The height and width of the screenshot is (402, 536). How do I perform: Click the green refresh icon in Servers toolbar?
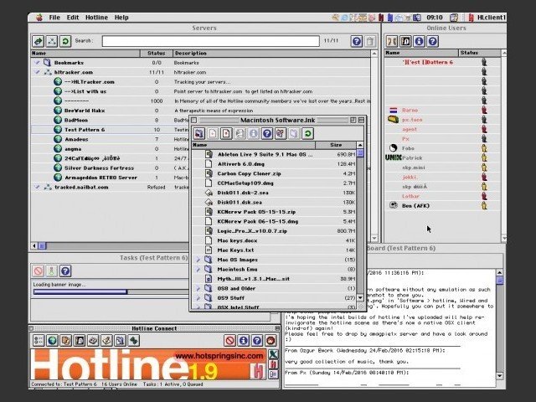(x=65, y=41)
